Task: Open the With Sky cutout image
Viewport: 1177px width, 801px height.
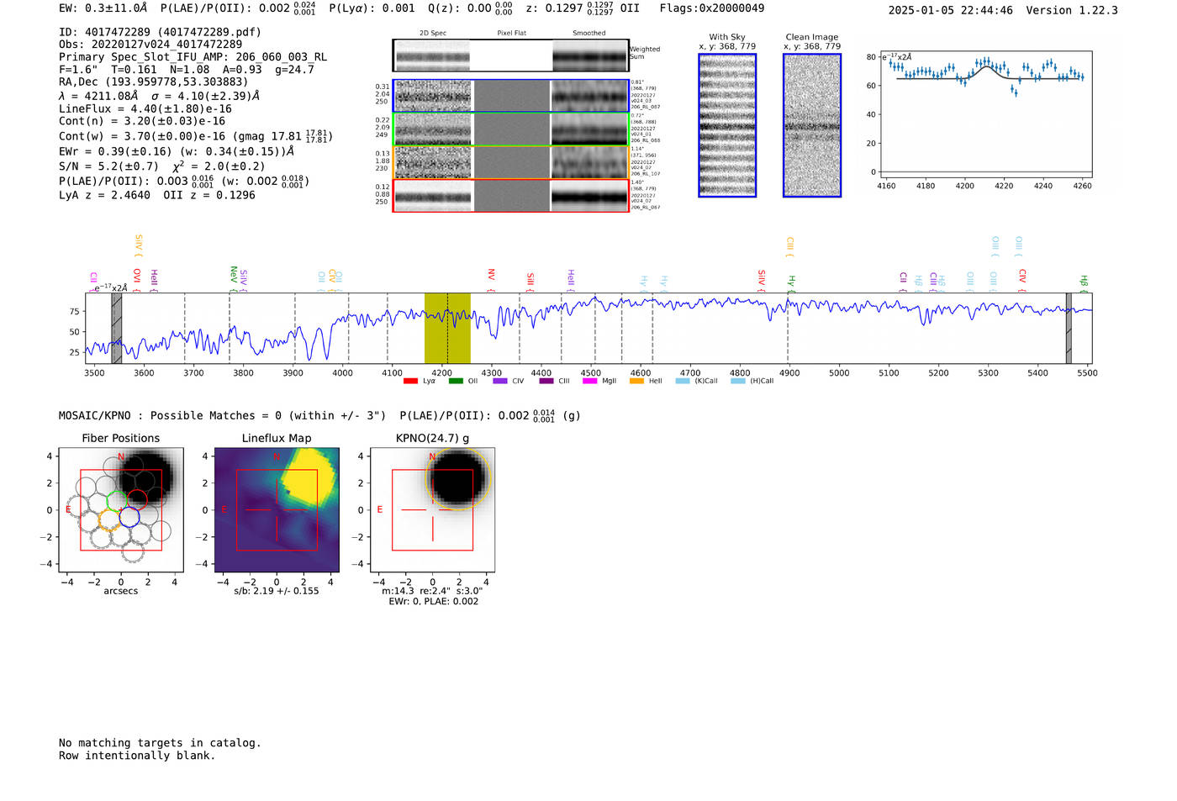Action: [727, 125]
